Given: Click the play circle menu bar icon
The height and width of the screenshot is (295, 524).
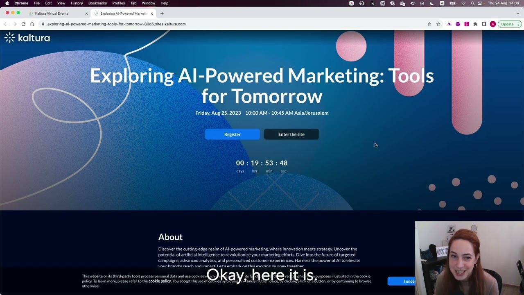Looking at the screenshot, I should tap(422, 3).
